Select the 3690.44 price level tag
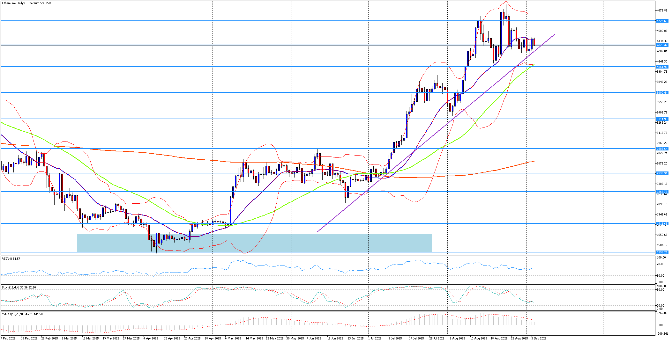Screen dimensions: 672x342 tap(662, 93)
